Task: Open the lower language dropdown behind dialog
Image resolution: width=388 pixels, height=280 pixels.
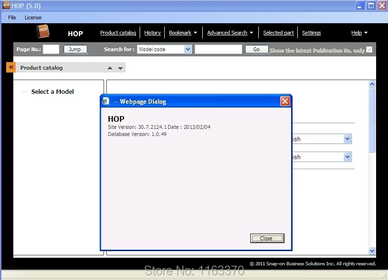Action: pyautogui.click(x=348, y=157)
